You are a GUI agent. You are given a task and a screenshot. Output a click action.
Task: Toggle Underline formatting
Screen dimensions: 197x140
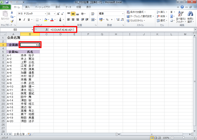coord(29,20)
